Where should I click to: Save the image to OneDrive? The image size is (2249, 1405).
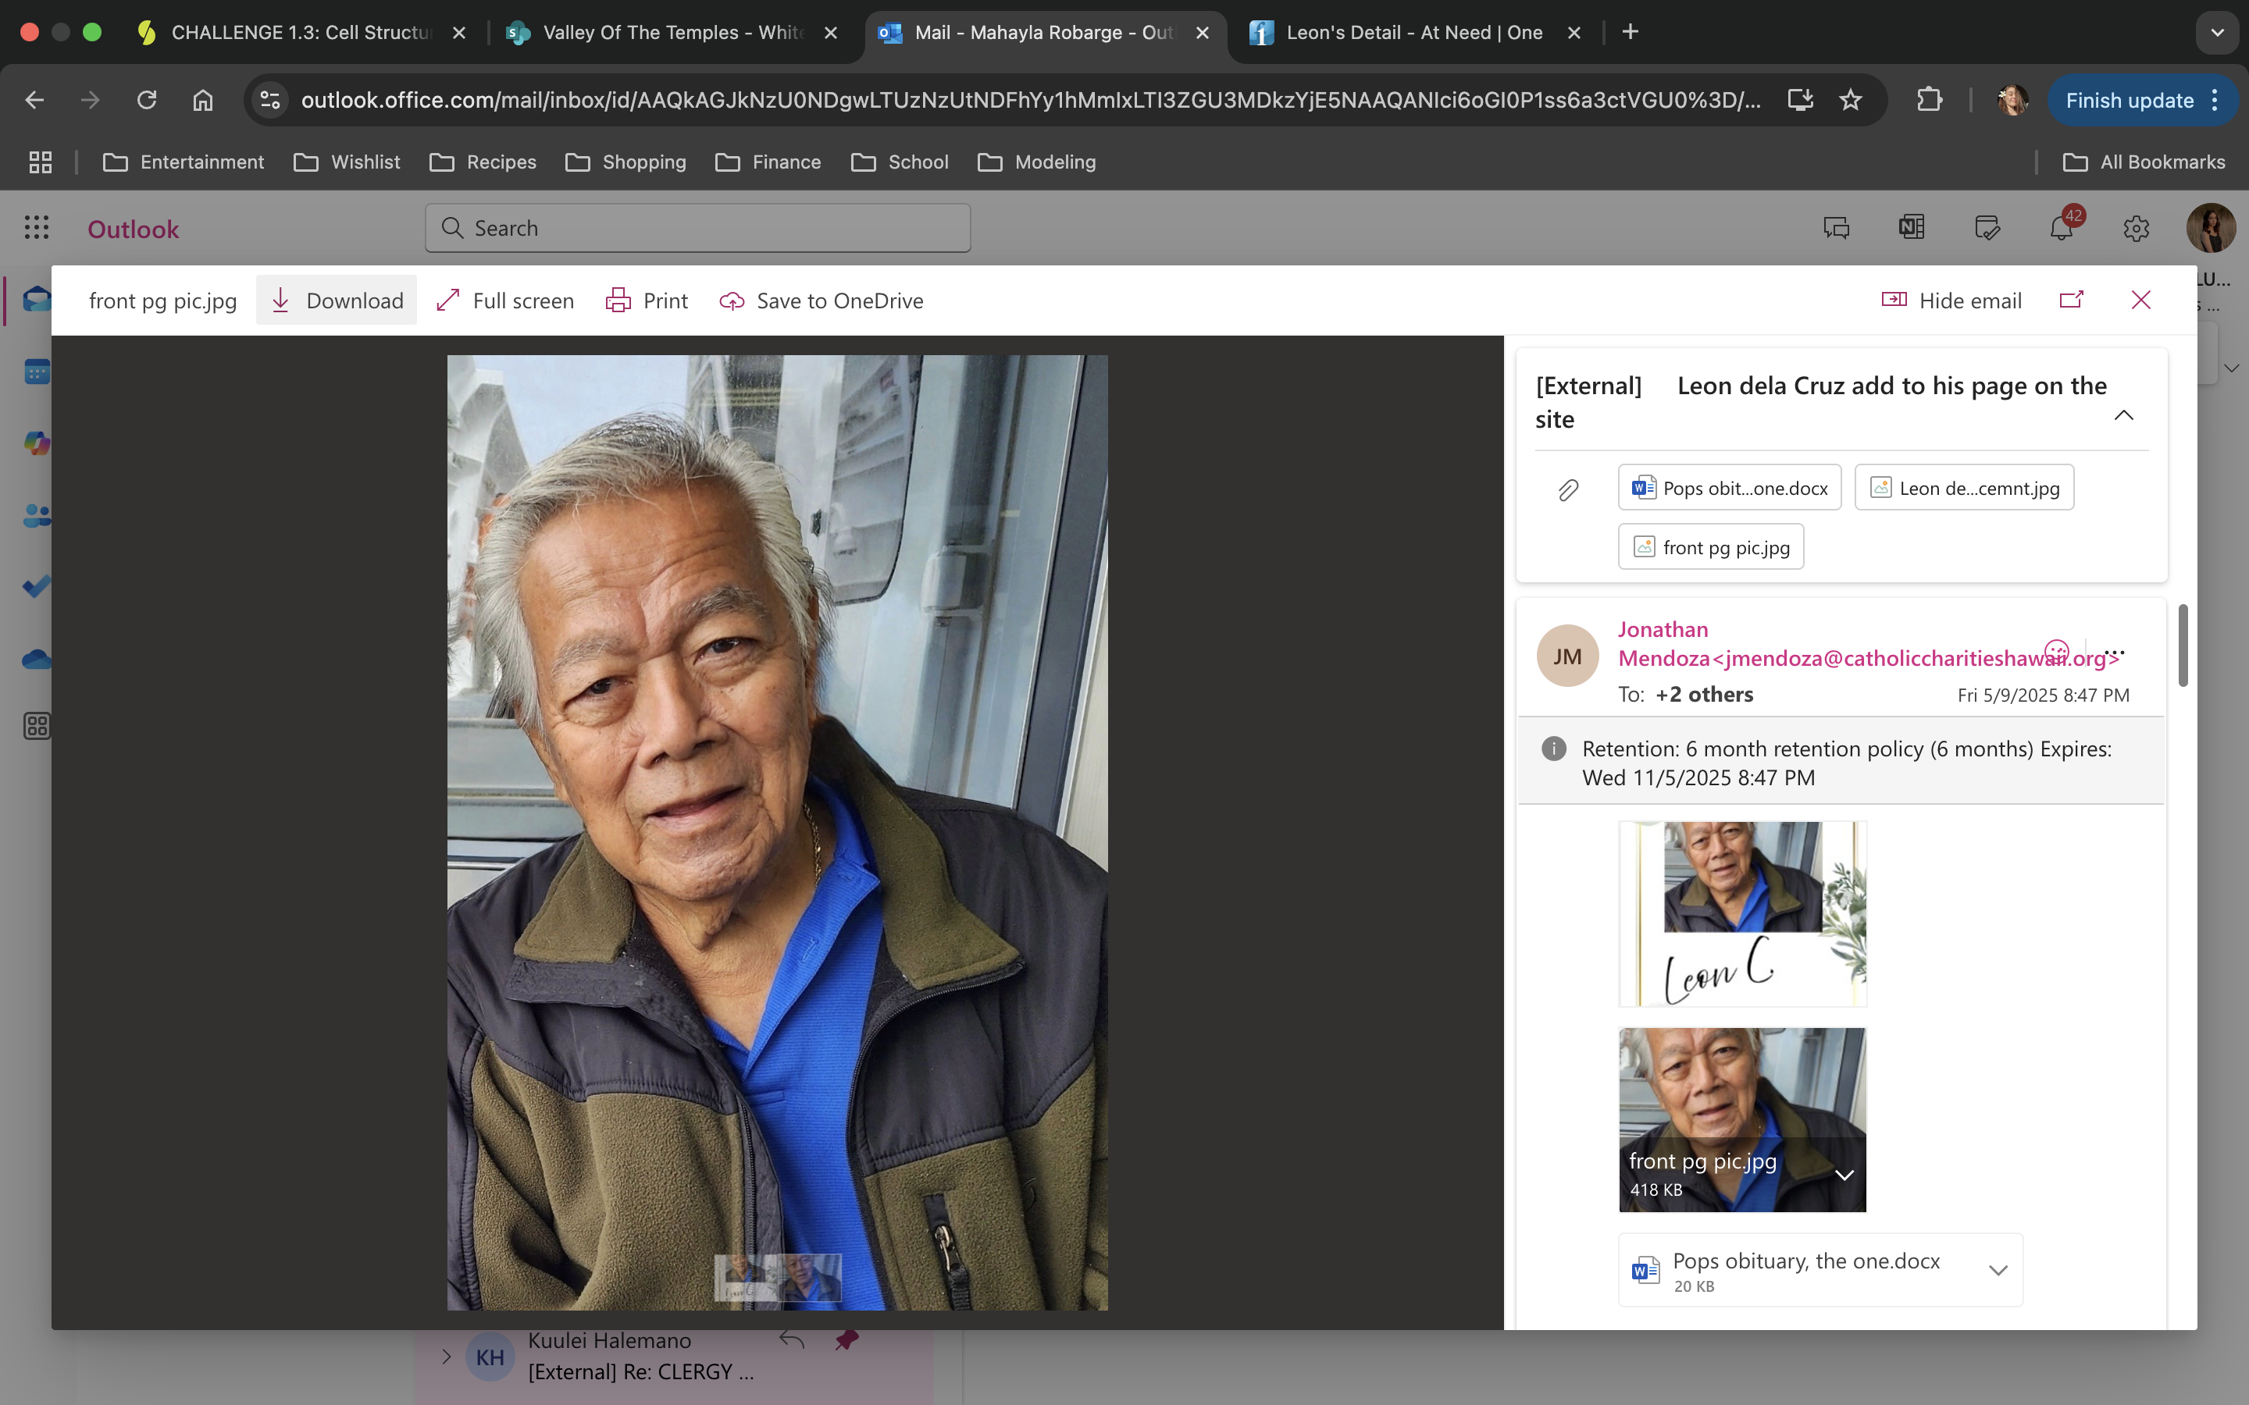822,301
